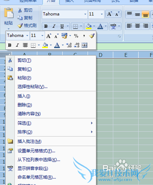This screenshot has height=185, width=153.
Task: Open the ribbon font size dropdown
Action: [x=102, y=14]
